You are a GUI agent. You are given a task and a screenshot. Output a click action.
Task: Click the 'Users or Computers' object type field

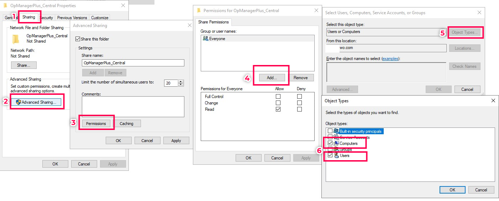click(386, 32)
